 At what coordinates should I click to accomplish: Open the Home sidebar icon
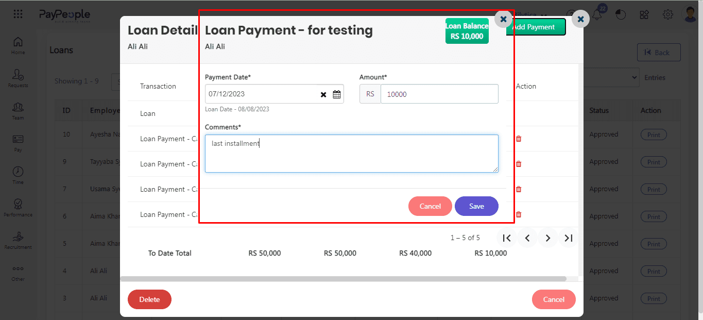(x=18, y=45)
